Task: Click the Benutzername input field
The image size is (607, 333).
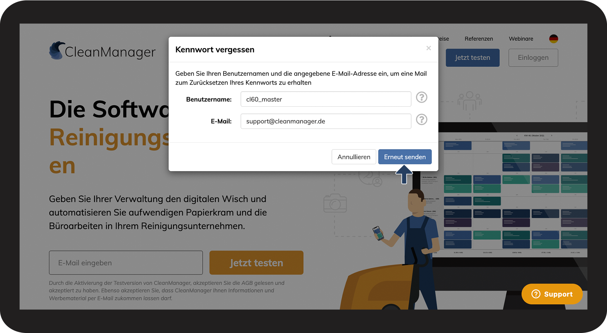Action: (326, 99)
